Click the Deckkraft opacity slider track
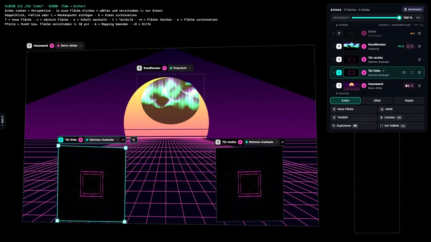The height and width of the screenshot is (242, 431). coord(376,18)
